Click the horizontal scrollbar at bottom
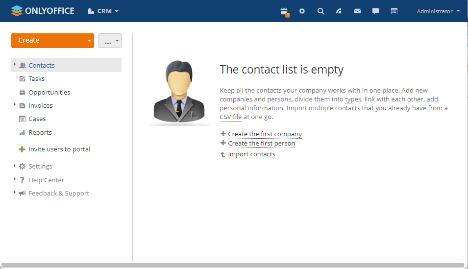Screen dimensions: 468x269 [233, 266]
